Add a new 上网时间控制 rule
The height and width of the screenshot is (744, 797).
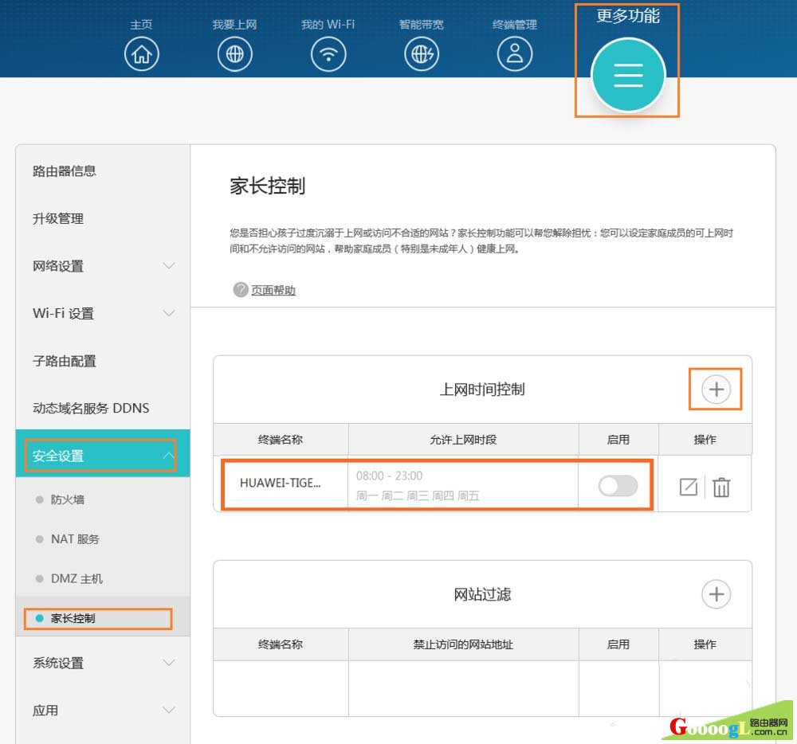coord(716,390)
